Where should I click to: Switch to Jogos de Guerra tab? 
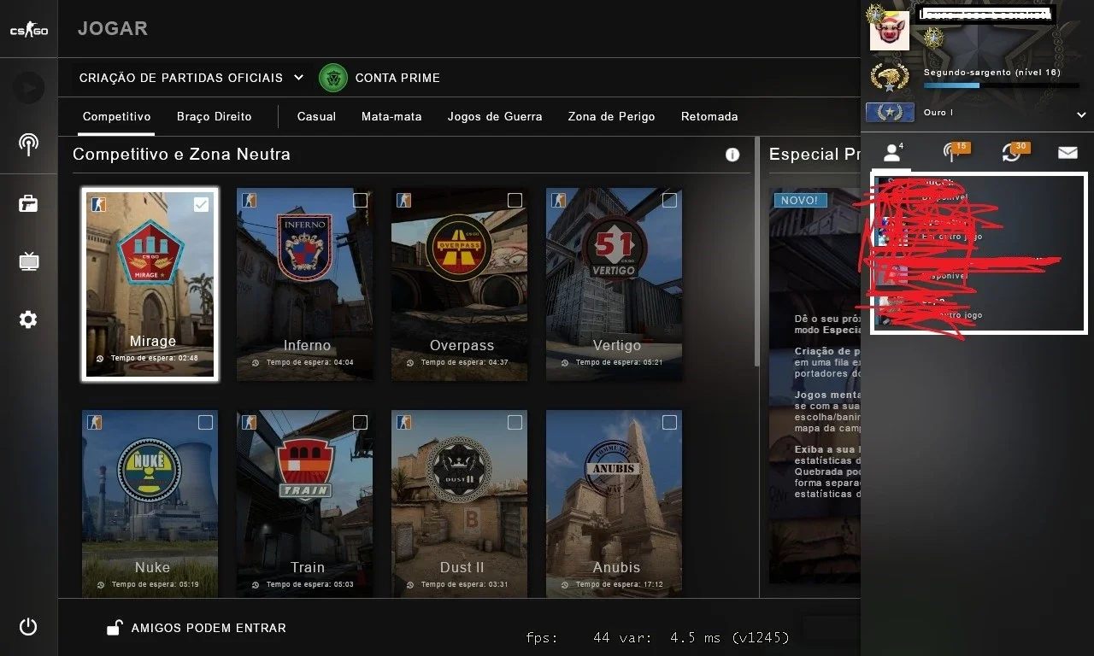(495, 116)
